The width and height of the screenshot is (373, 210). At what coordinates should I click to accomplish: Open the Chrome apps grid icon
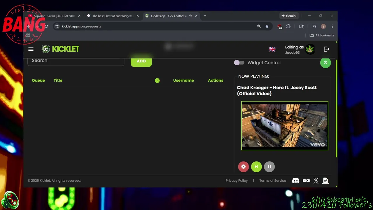coord(28,36)
